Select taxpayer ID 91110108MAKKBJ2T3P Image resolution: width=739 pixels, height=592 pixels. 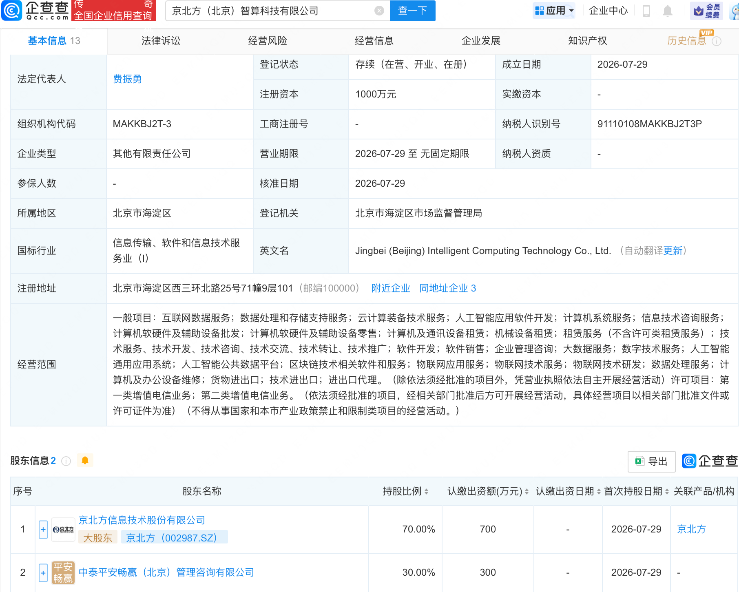coord(650,124)
